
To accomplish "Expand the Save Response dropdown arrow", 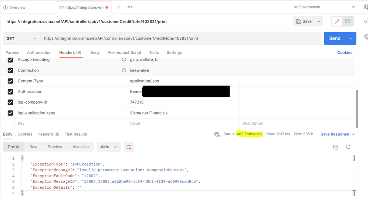I will [x=353, y=134].
